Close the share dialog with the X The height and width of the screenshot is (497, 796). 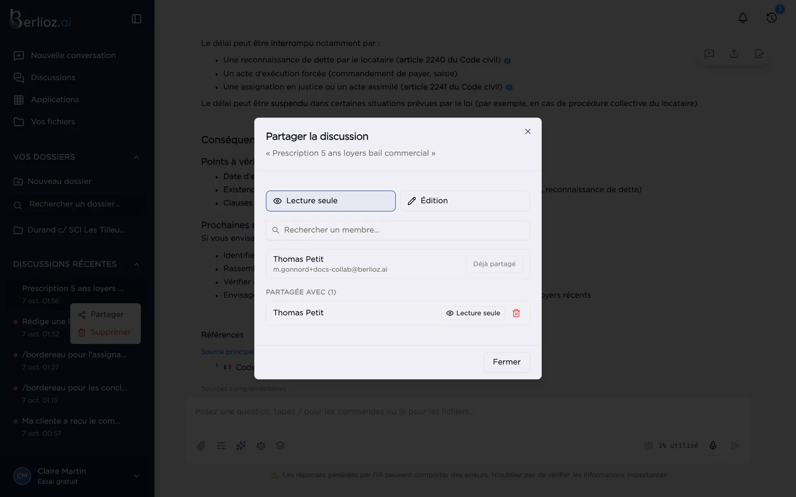coord(528,131)
